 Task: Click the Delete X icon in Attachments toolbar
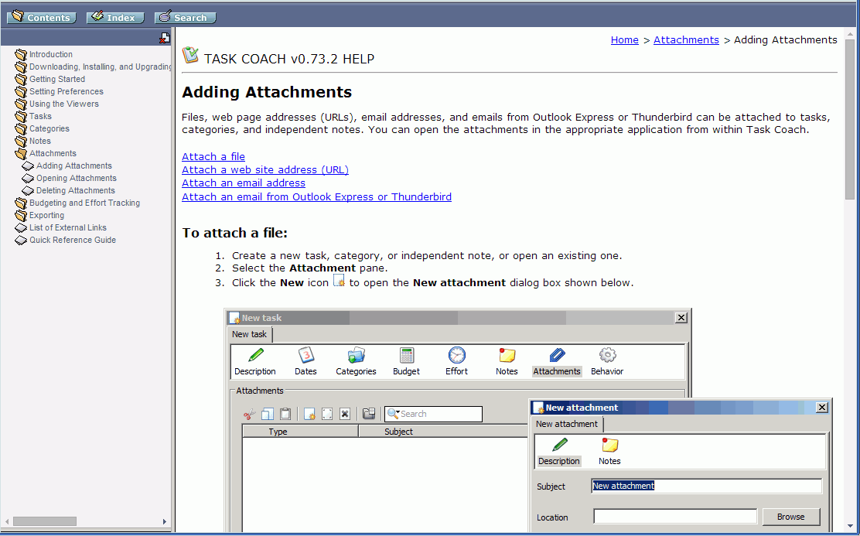click(344, 414)
